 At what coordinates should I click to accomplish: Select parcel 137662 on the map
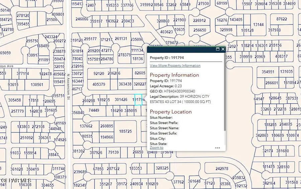tap(86, 126)
